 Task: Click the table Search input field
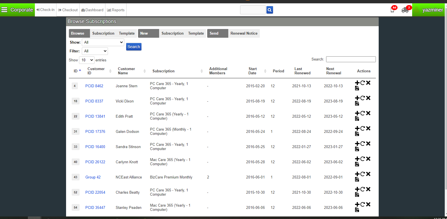pyautogui.click(x=351, y=59)
